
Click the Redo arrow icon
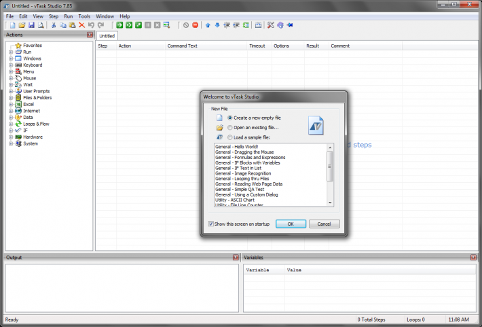click(101, 25)
